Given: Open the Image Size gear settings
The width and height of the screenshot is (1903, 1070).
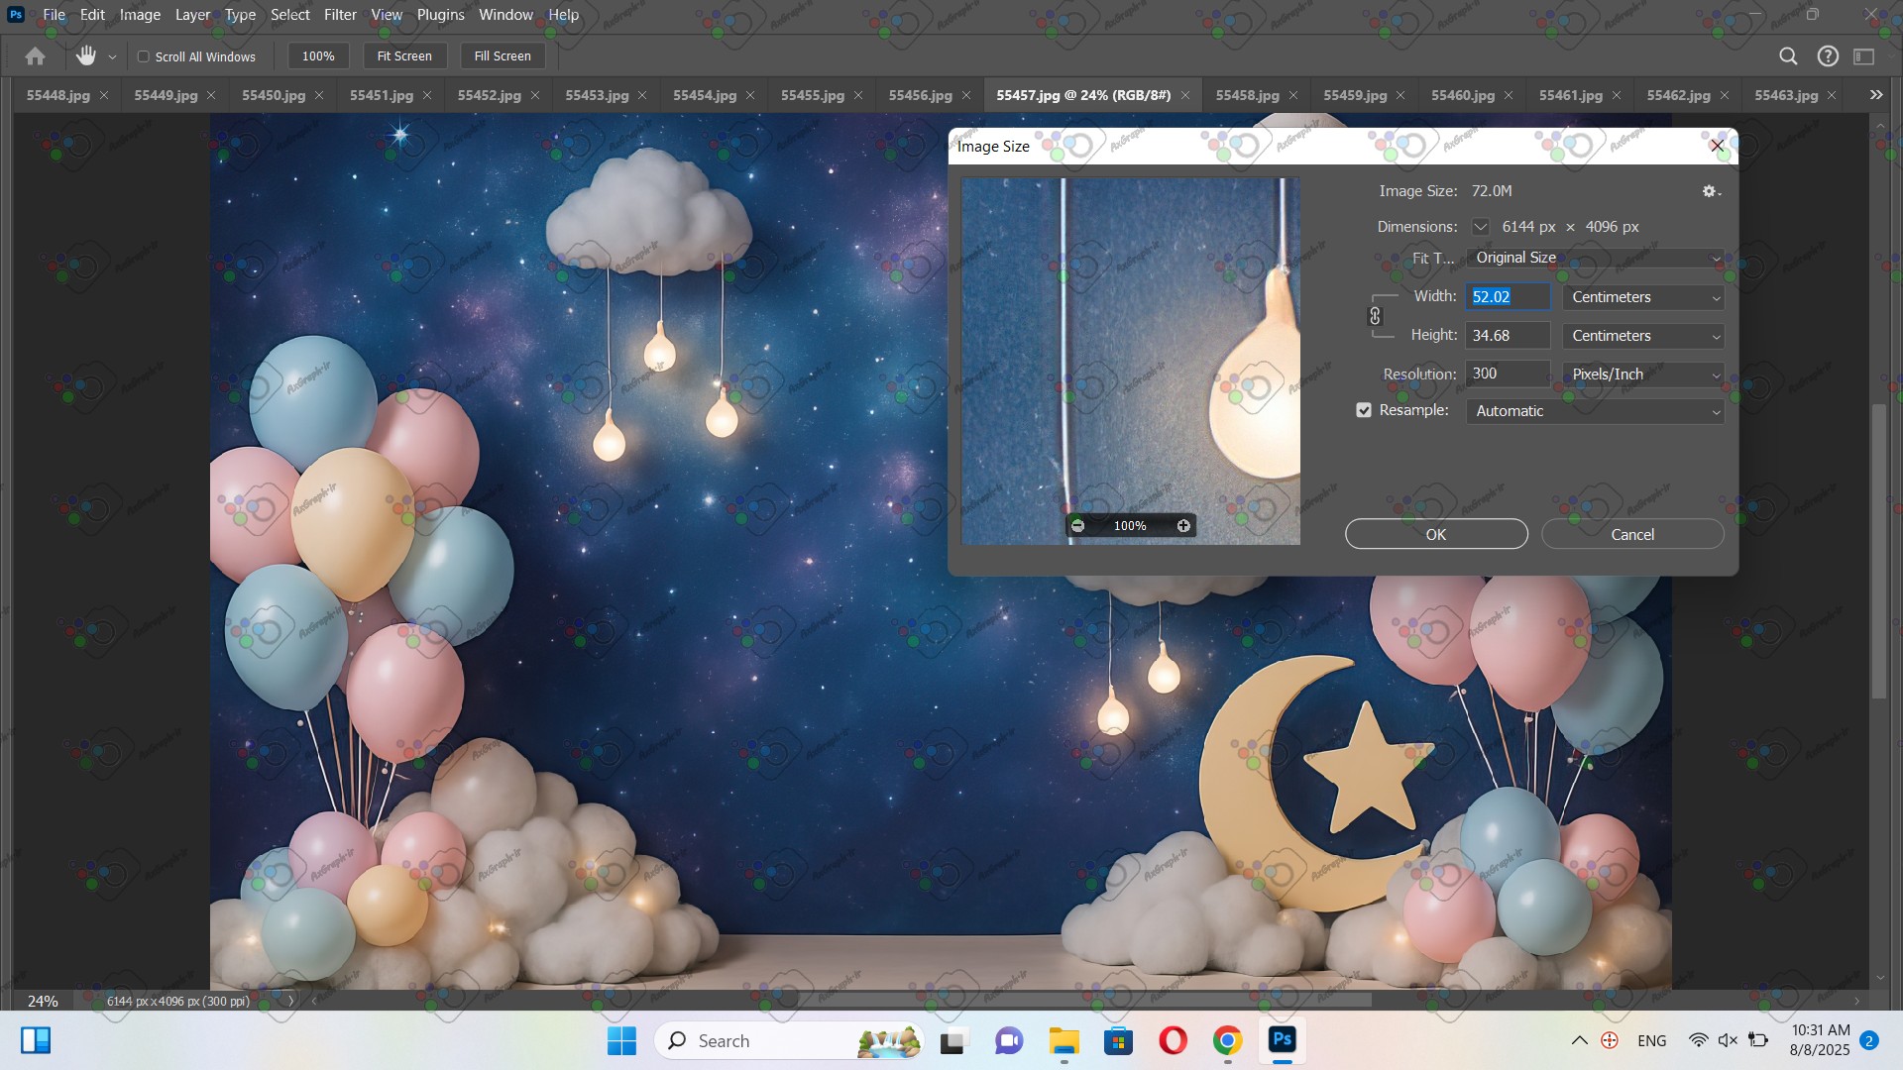Looking at the screenshot, I should 1710,191.
